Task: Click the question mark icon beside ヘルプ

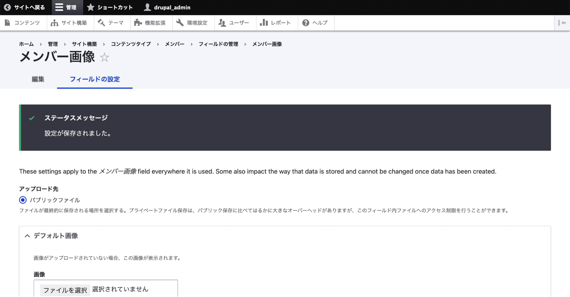Action: tap(306, 23)
